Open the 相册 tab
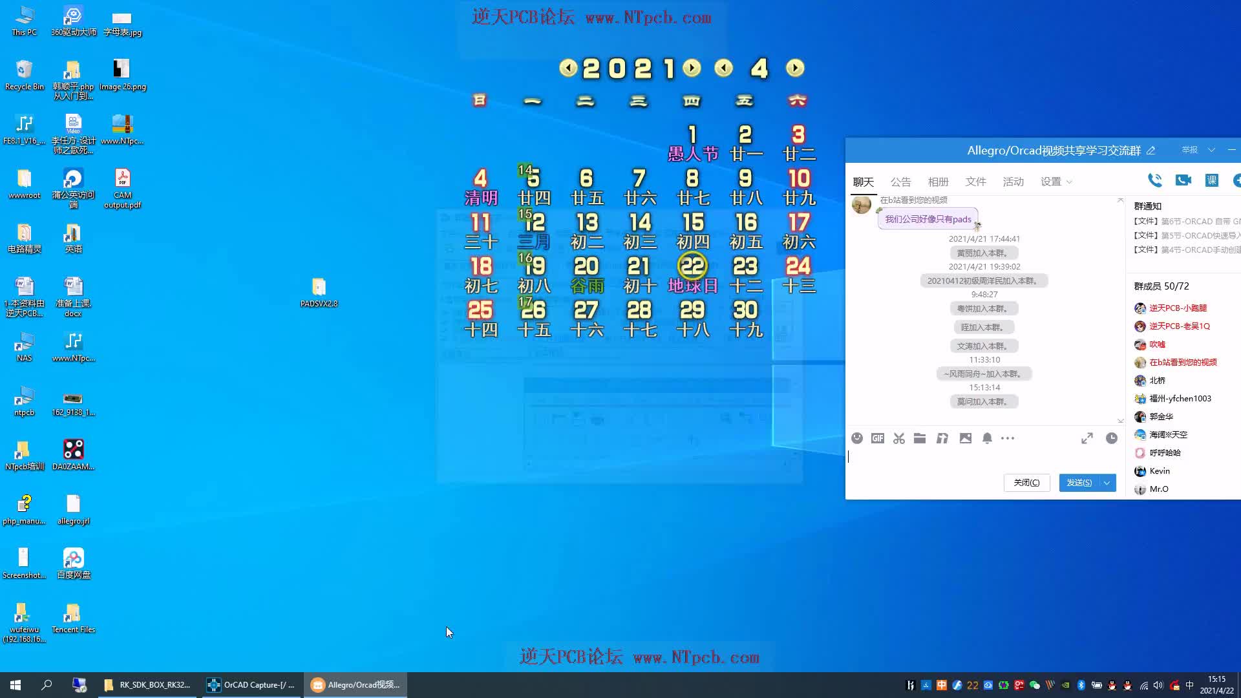The width and height of the screenshot is (1241, 698). [x=938, y=182]
